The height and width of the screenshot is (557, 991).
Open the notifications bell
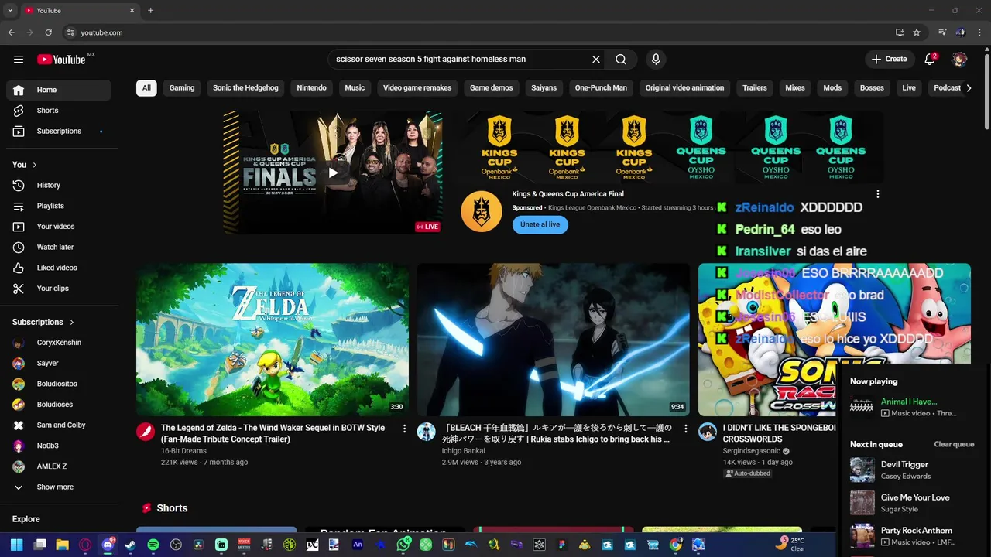click(x=931, y=60)
